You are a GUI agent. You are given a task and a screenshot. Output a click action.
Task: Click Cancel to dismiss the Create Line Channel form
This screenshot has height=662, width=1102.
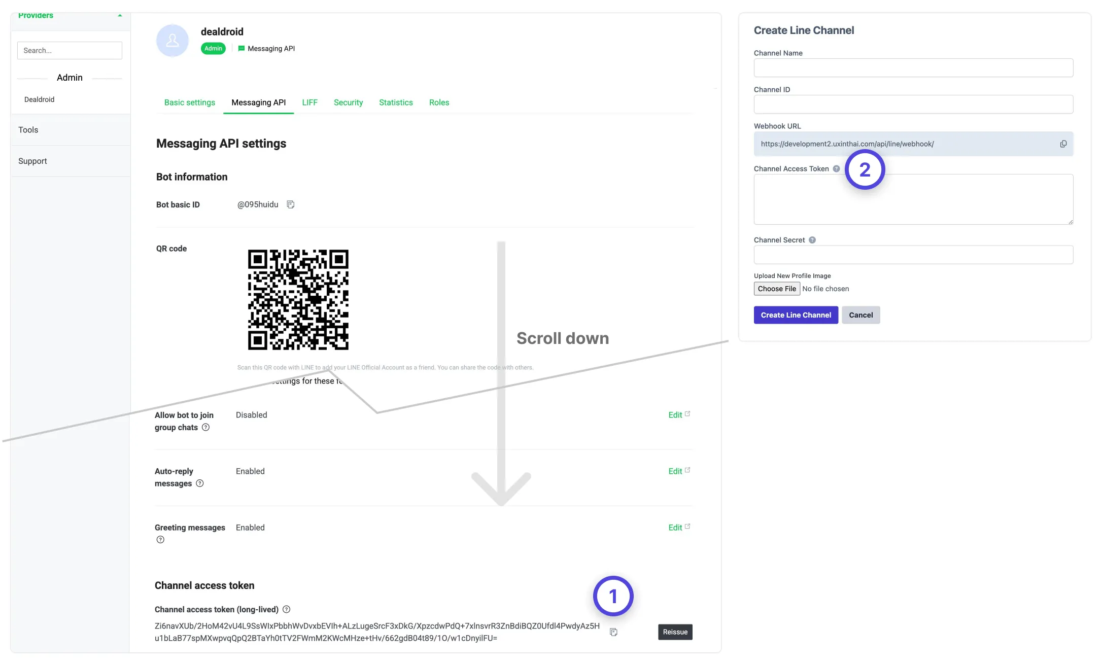click(x=861, y=315)
